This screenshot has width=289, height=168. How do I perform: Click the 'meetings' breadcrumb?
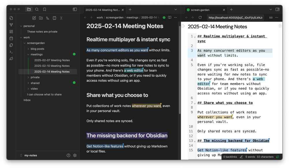(132, 18)
